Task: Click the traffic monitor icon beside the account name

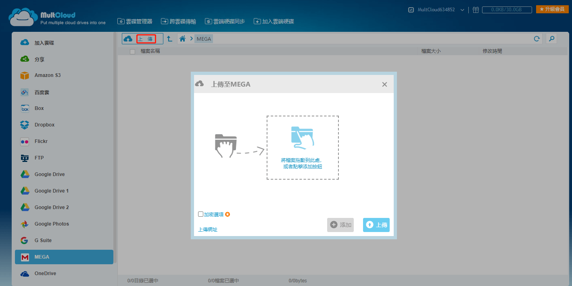Action: click(x=411, y=10)
